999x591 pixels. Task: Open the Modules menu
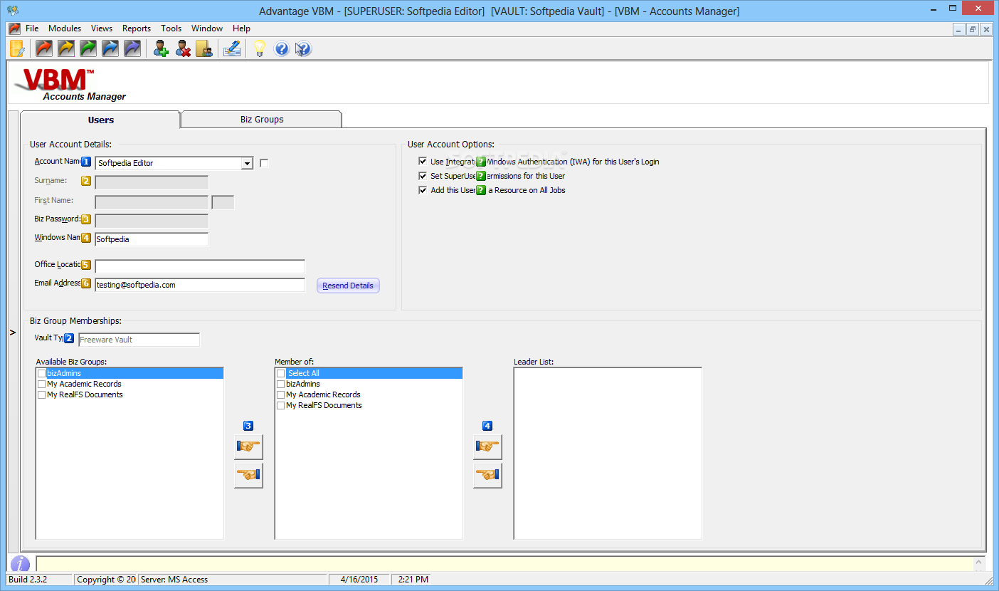click(65, 28)
